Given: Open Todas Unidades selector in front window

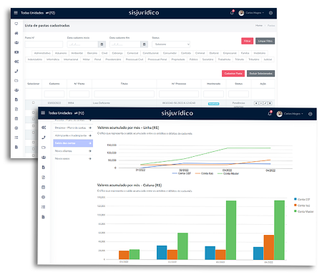Looking at the screenshot, I should coord(66,113).
